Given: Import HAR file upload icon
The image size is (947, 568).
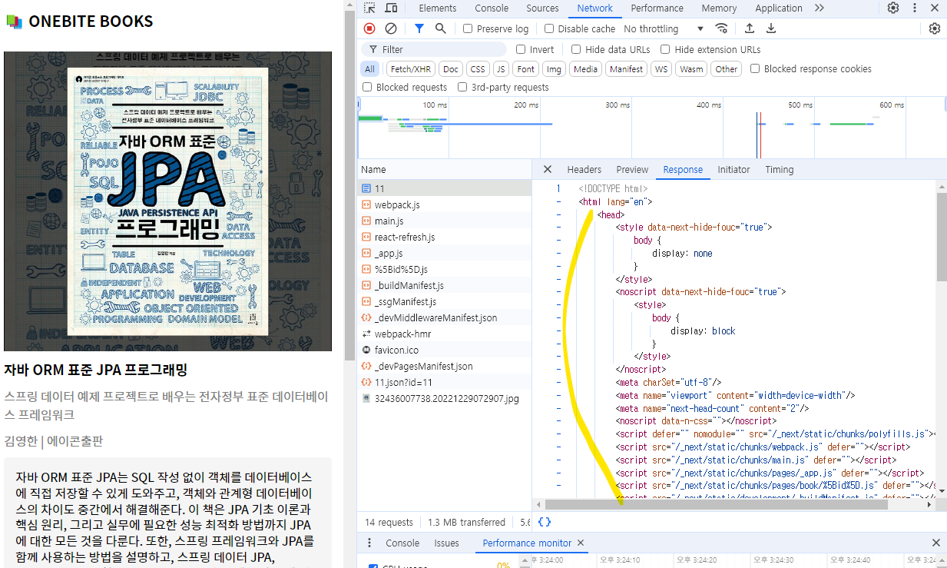Looking at the screenshot, I should click(x=750, y=28).
